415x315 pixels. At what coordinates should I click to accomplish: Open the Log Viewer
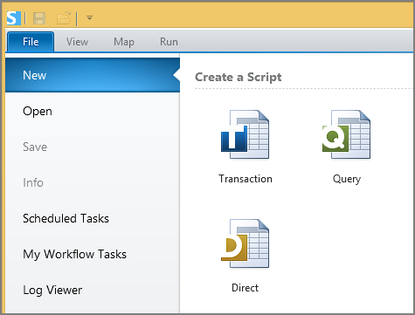[93, 290]
